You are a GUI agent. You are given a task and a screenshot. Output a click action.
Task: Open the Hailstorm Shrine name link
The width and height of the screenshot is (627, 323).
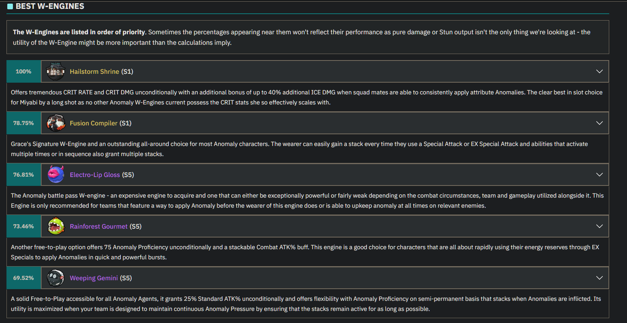pyautogui.click(x=94, y=71)
